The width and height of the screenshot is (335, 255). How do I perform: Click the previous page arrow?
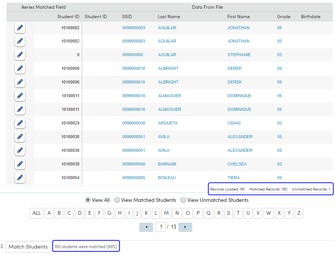(x=146, y=227)
